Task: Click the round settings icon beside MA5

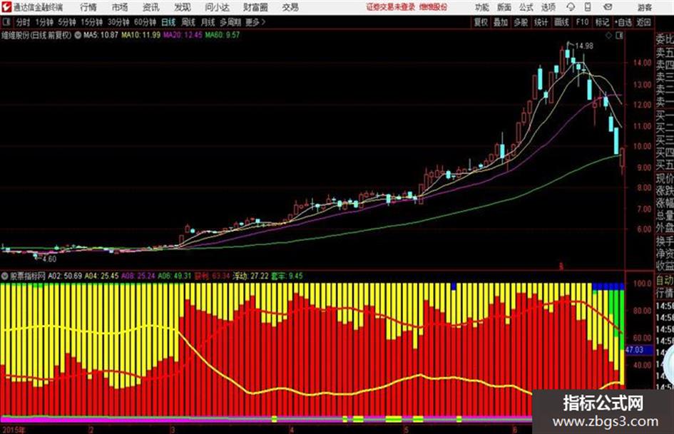Action: [x=78, y=35]
